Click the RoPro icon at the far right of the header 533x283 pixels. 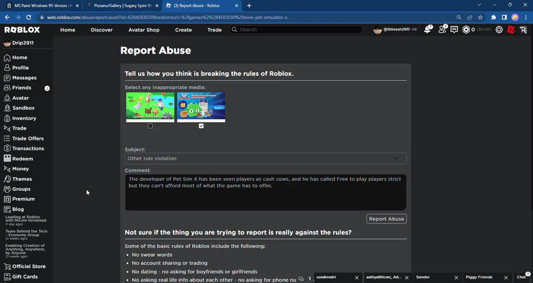pyautogui.click(x=523, y=30)
